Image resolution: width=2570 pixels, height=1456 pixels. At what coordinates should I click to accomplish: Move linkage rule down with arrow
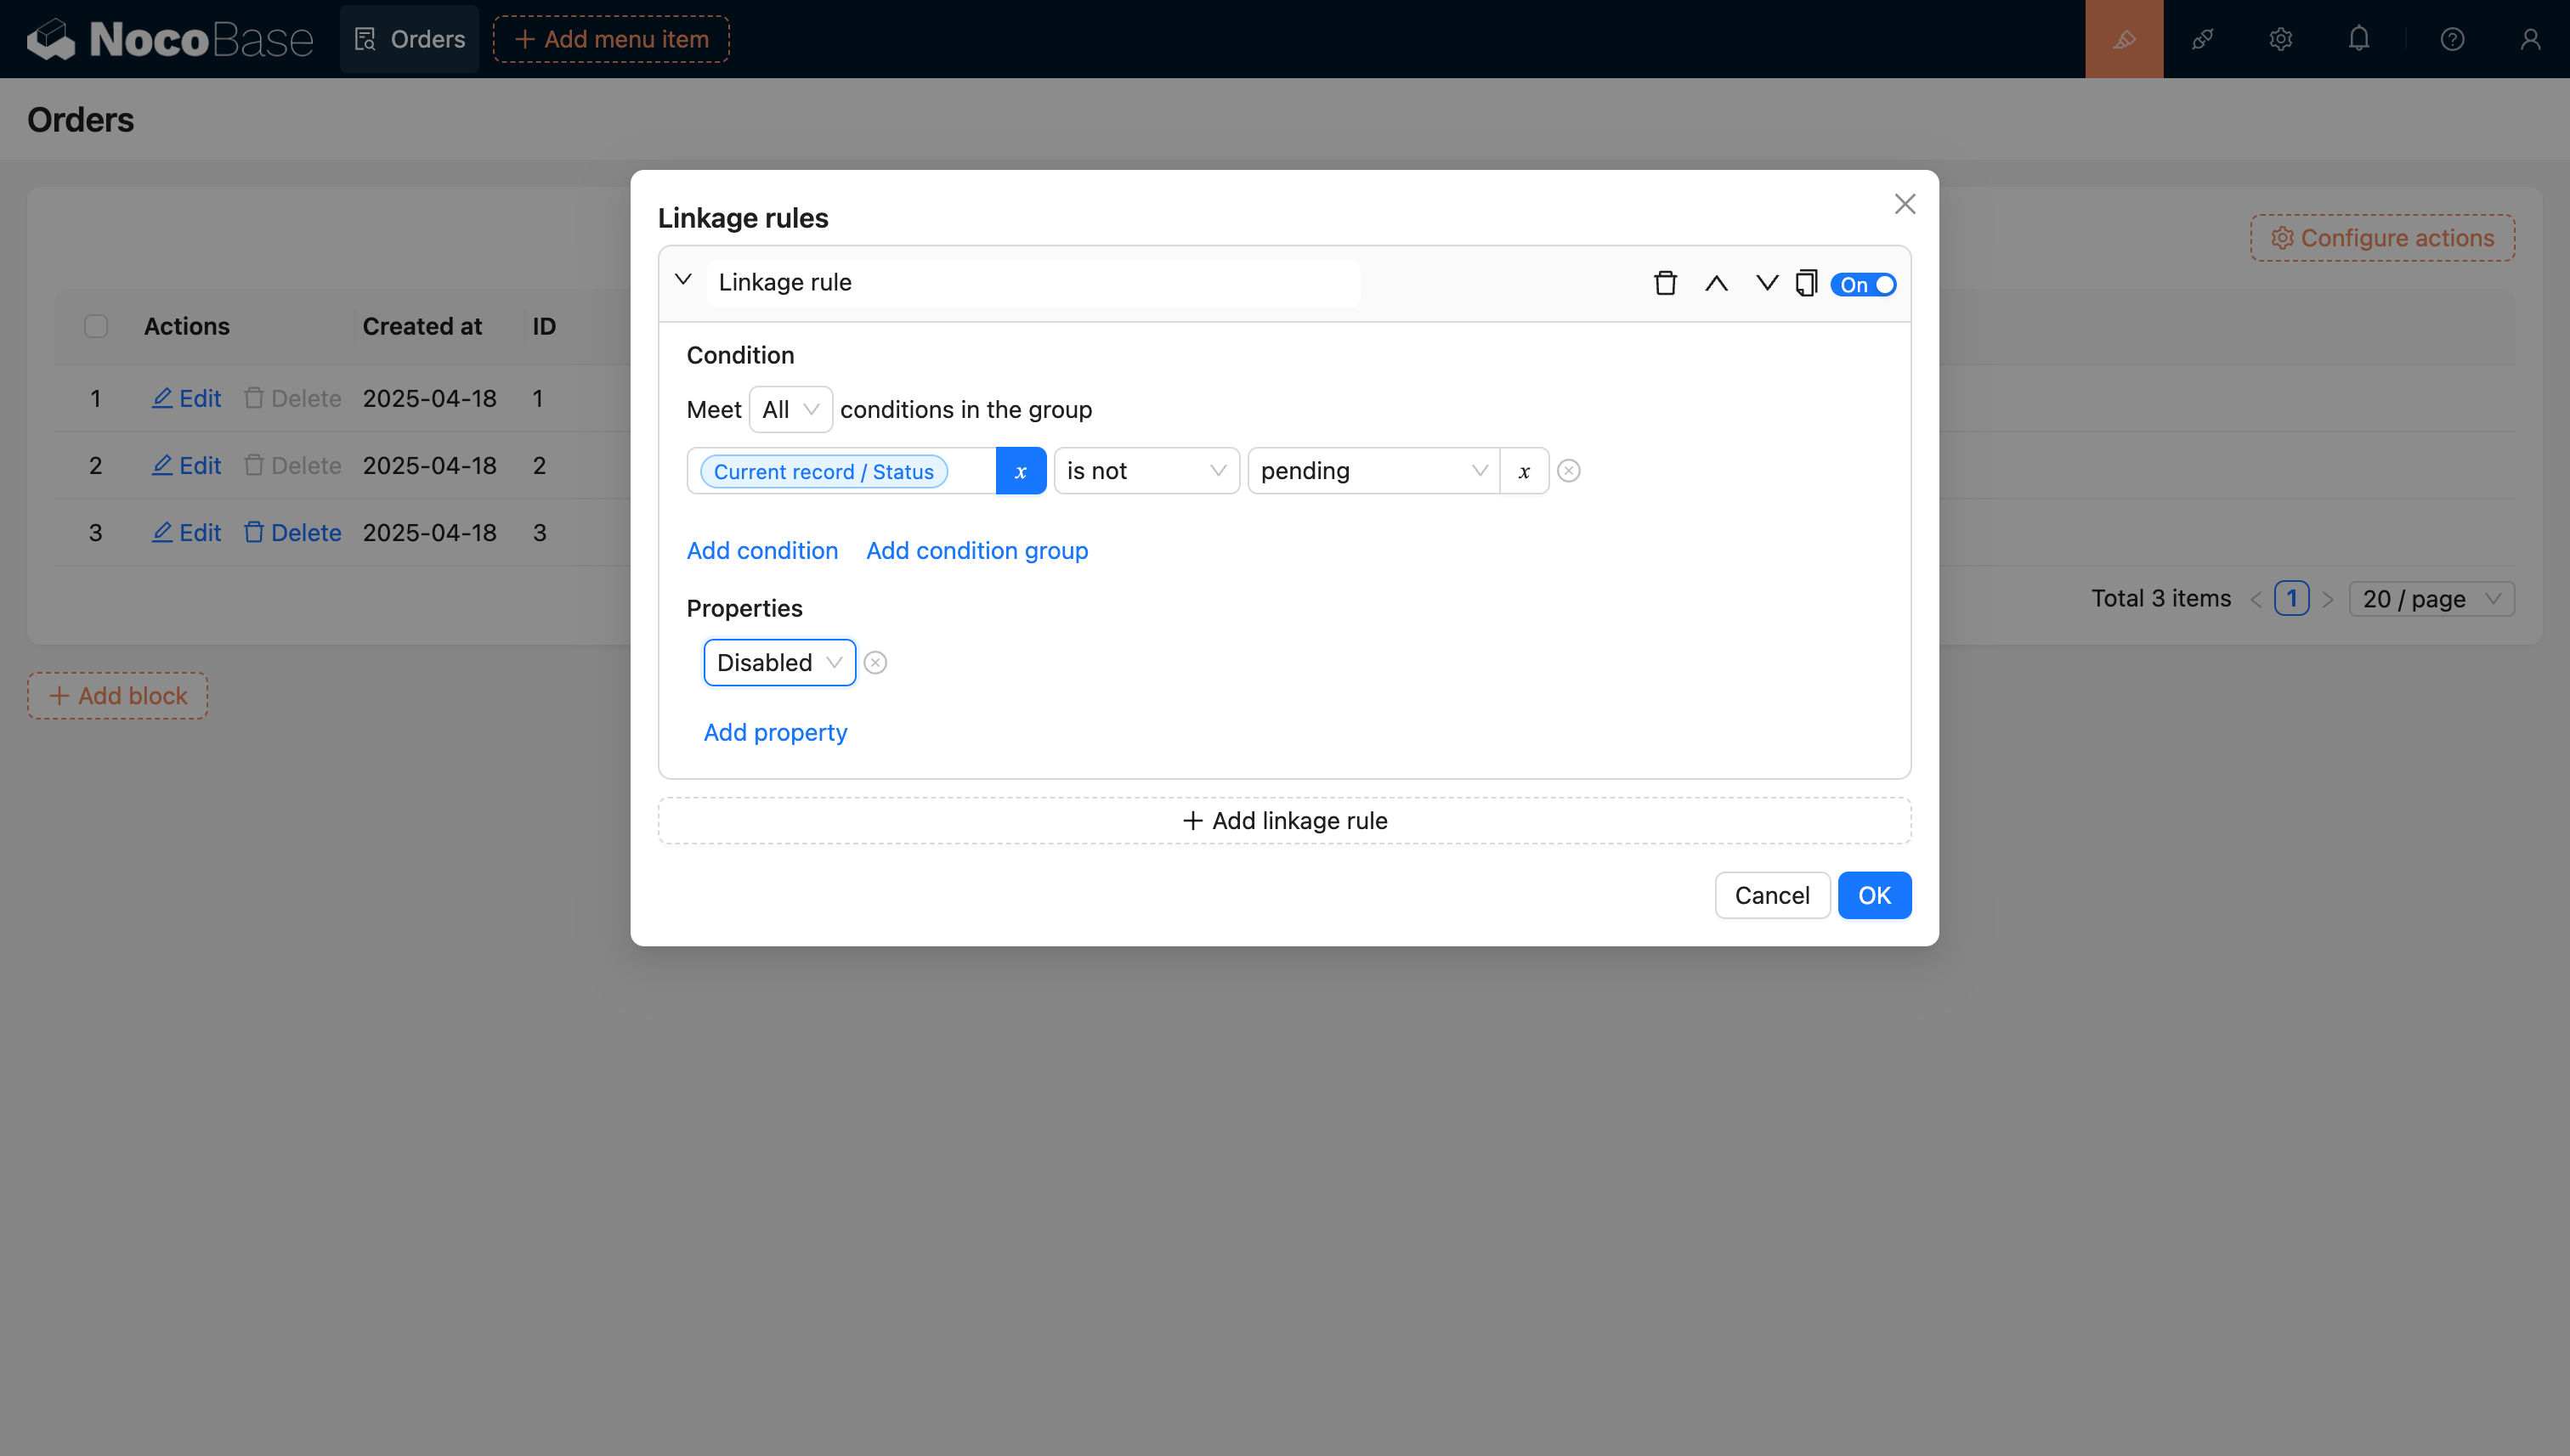[x=1767, y=284]
